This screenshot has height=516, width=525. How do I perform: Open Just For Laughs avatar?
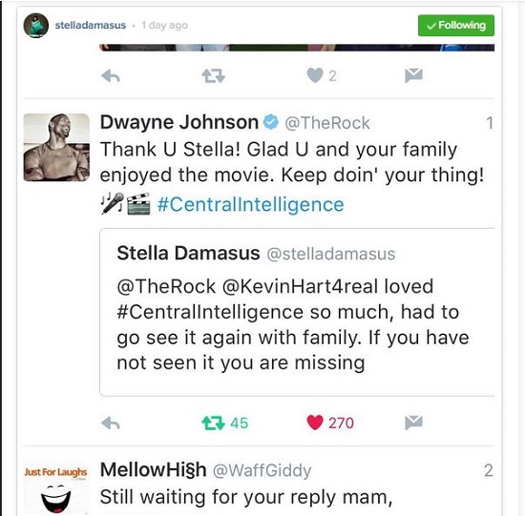coord(56,488)
